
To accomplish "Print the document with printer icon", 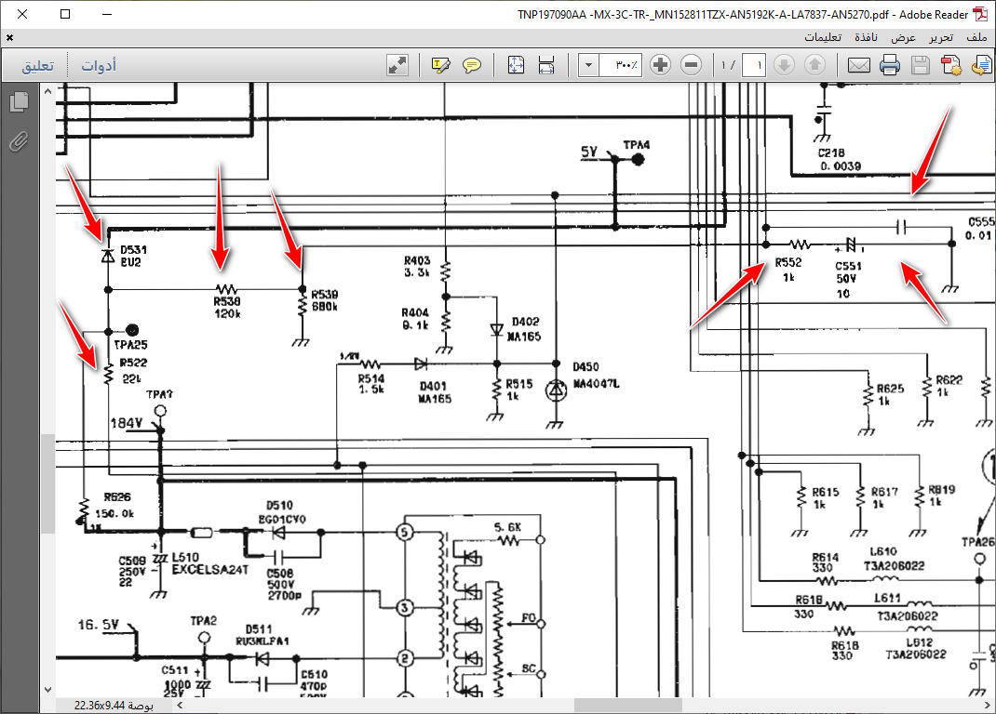I will pos(889,65).
